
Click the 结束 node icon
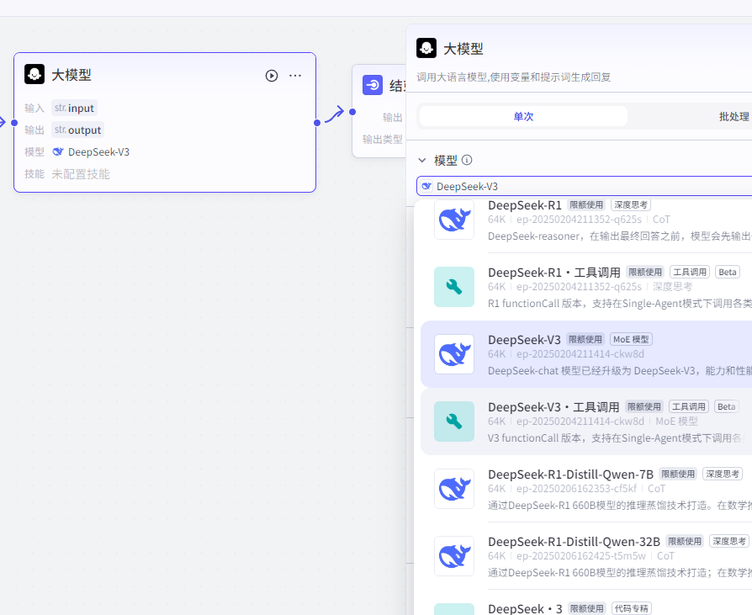(373, 85)
